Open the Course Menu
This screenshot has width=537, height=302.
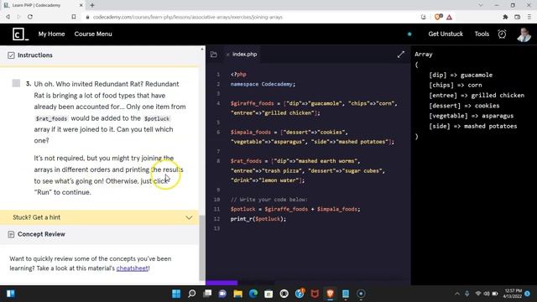(93, 34)
